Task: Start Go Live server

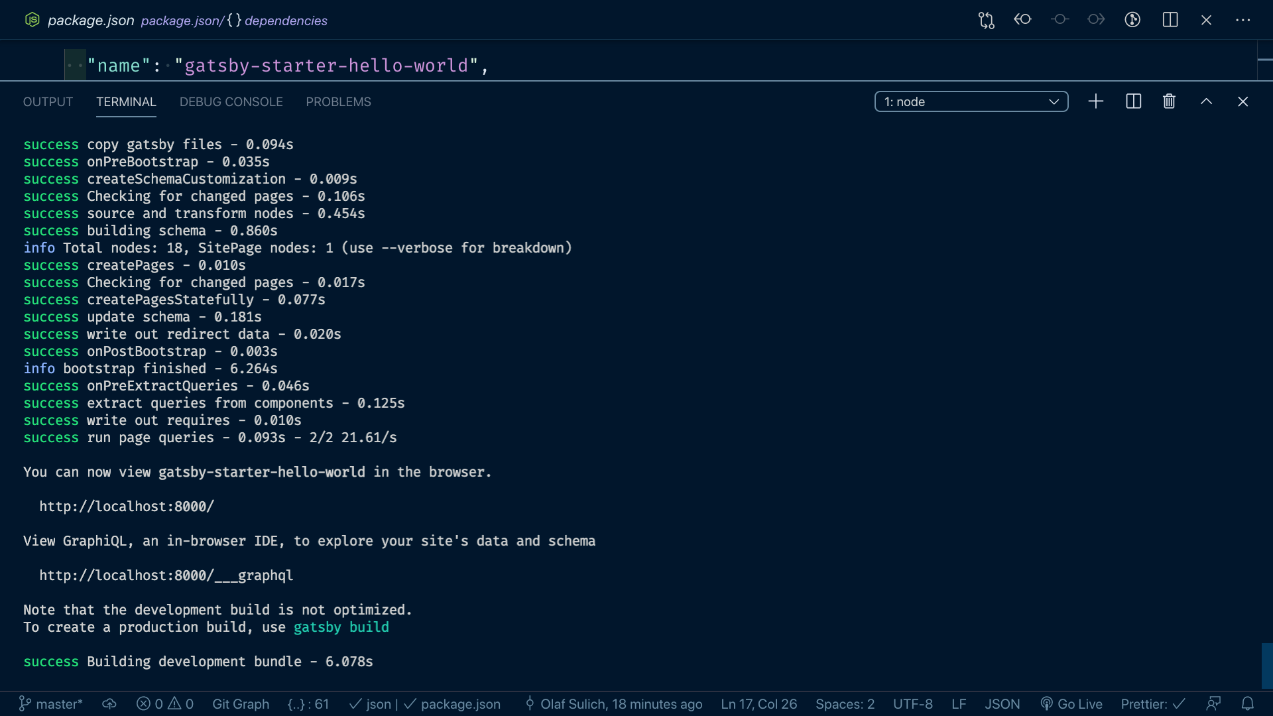Action: (x=1071, y=704)
